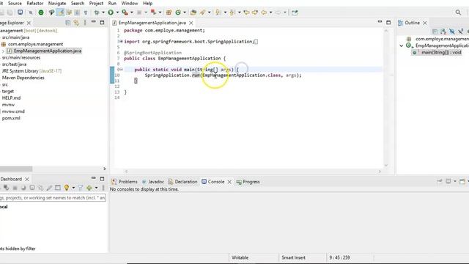Click the New Java Package icon
This screenshot has width=469, height=264.
point(169,12)
